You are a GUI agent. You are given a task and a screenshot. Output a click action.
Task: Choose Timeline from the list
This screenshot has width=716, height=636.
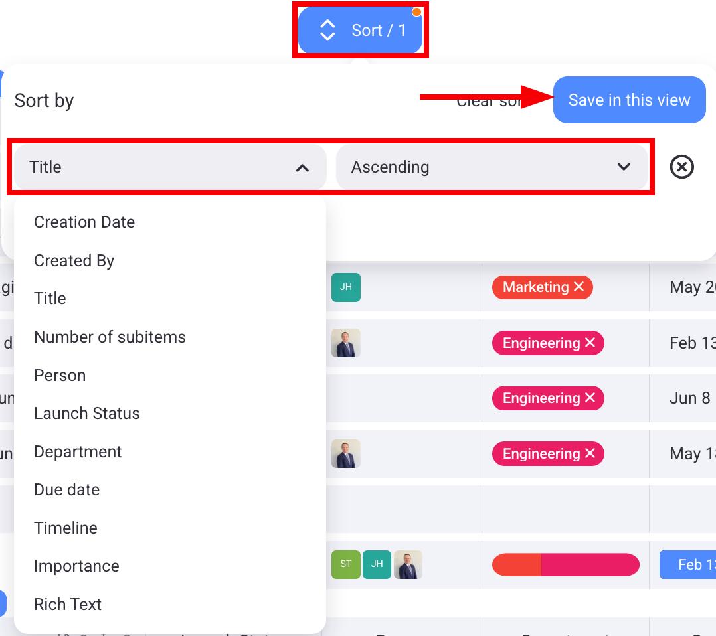(66, 528)
